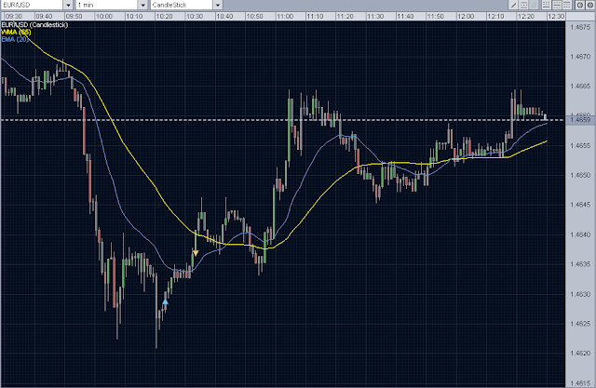Click the 1.4645 price axis label
Screen dimensions: 596x388
pos(580,205)
